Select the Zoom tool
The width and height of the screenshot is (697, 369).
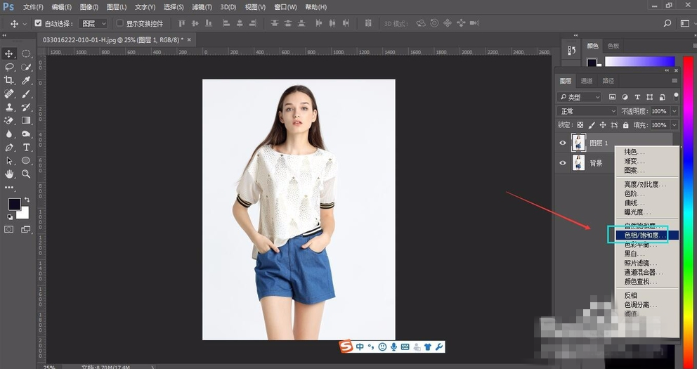27,174
